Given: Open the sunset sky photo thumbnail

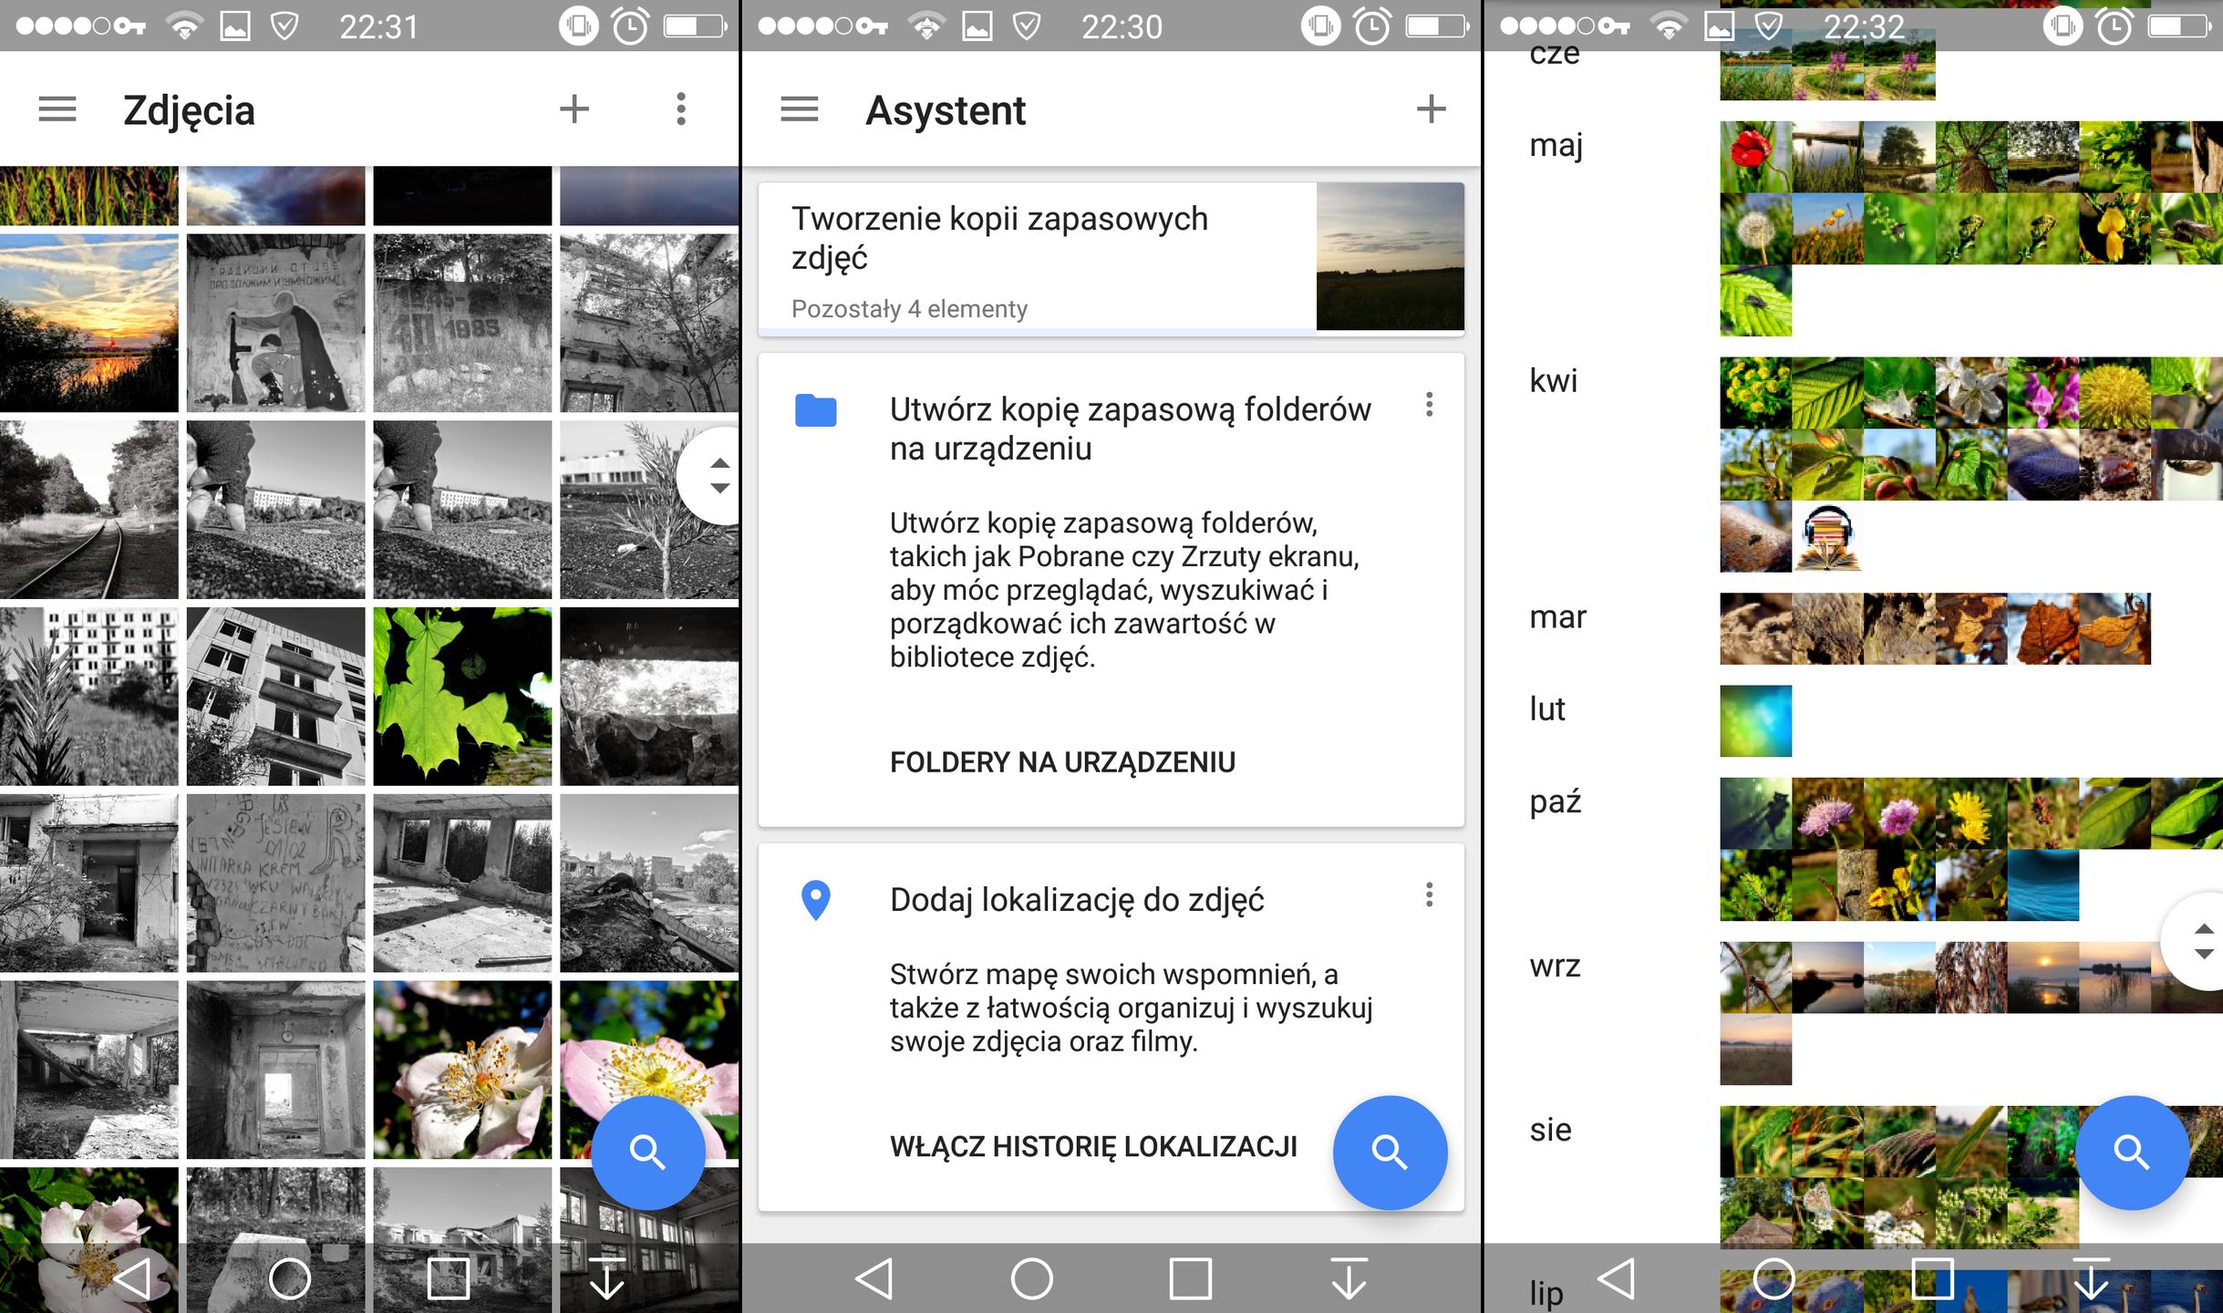Looking at the screenshot, I should (88, 323).
